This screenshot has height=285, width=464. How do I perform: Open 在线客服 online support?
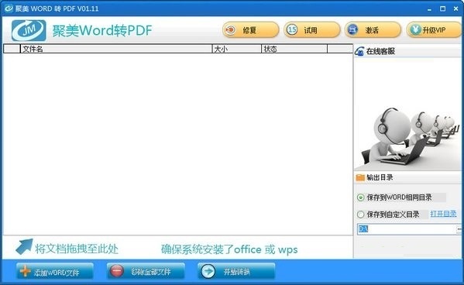(380, 51)
